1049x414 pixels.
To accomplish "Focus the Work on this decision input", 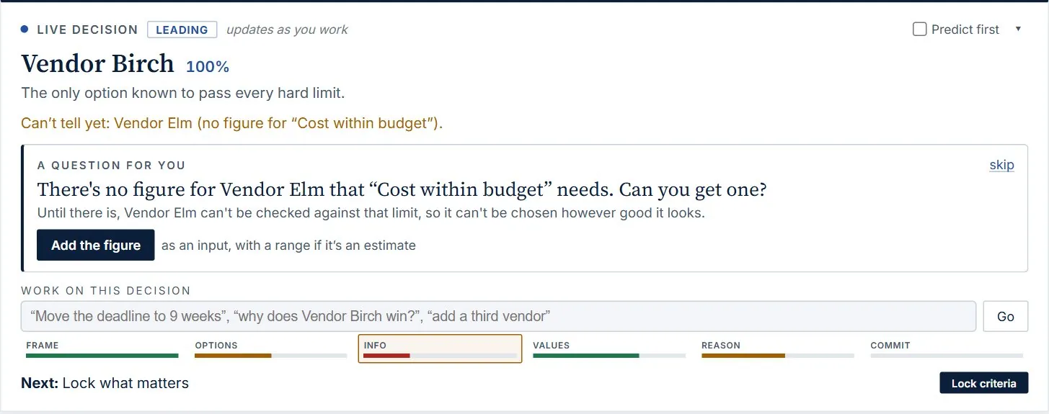I will click(498, 316).
